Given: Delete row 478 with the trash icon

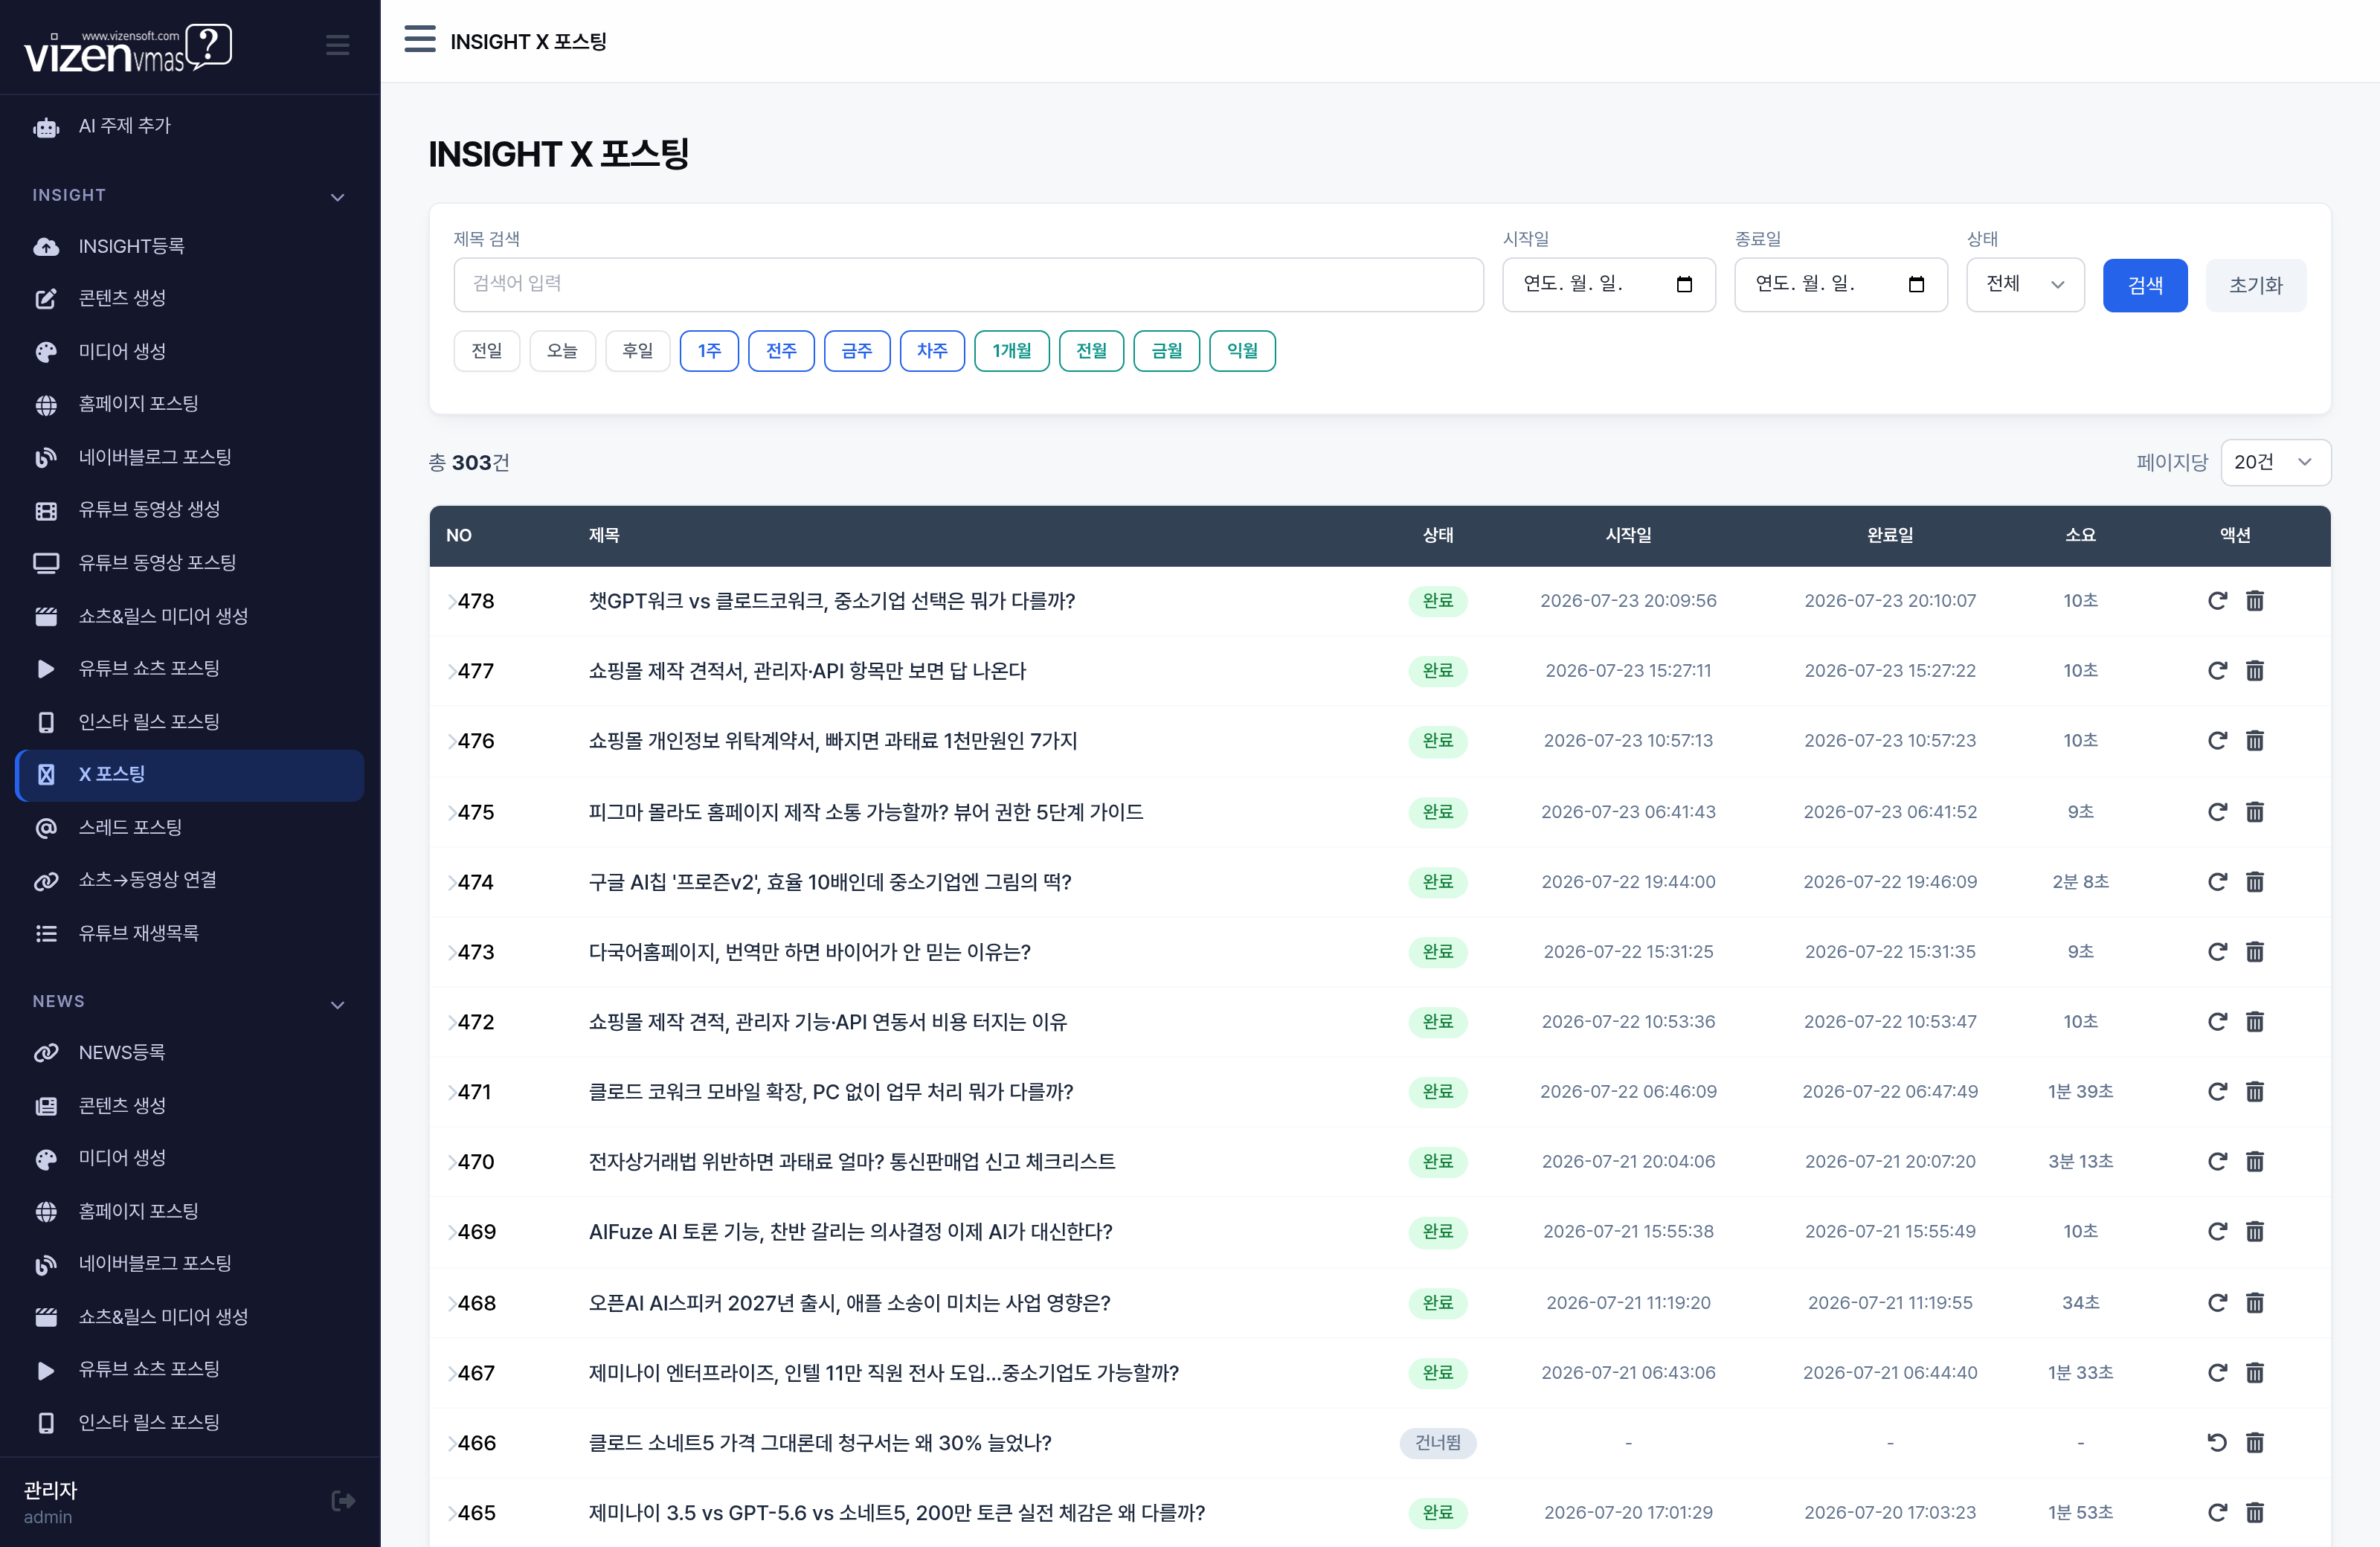Looking at the screenshot, I should (x=2254, y=600).
